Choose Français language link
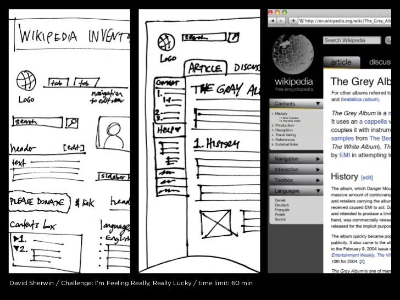The height and width of the screenshot is (300, 400). (282, 210)
